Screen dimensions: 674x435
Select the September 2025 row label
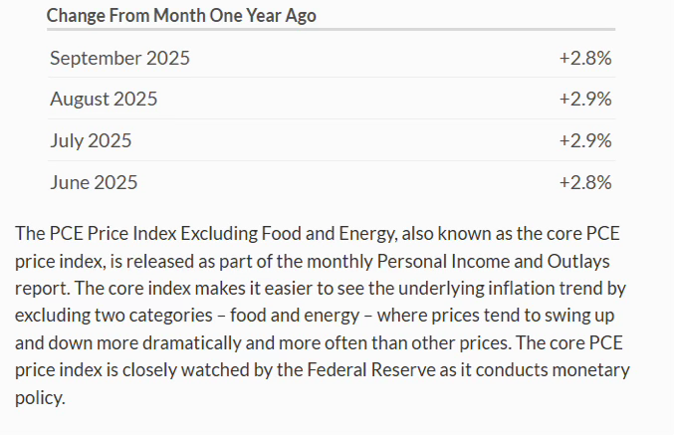click(x=119, y=59)
